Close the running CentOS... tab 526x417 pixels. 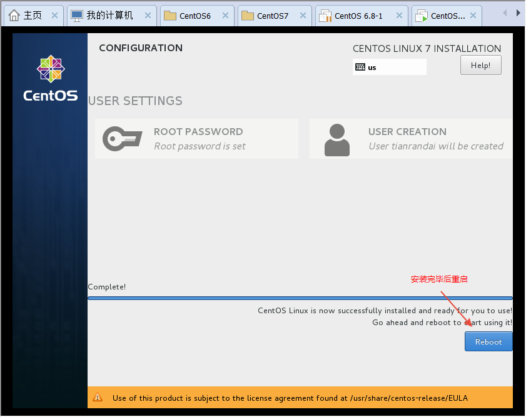click(473, 16)
